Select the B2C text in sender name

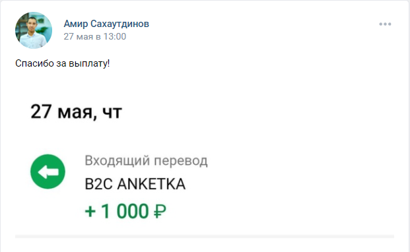[98, 184]
